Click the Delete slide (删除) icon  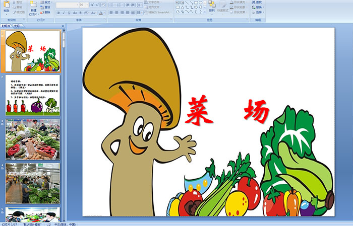pyautogui.click(x=47, y=13)
